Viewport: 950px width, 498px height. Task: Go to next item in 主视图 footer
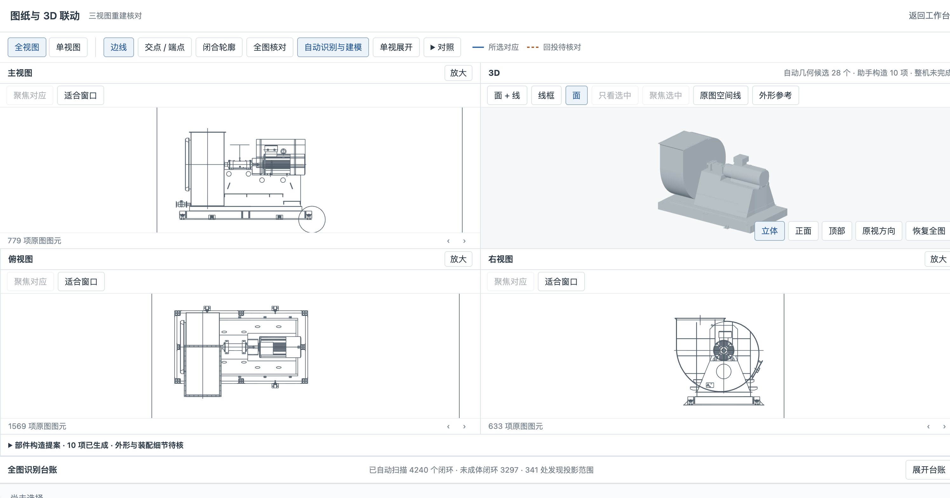tap(464, 241)
